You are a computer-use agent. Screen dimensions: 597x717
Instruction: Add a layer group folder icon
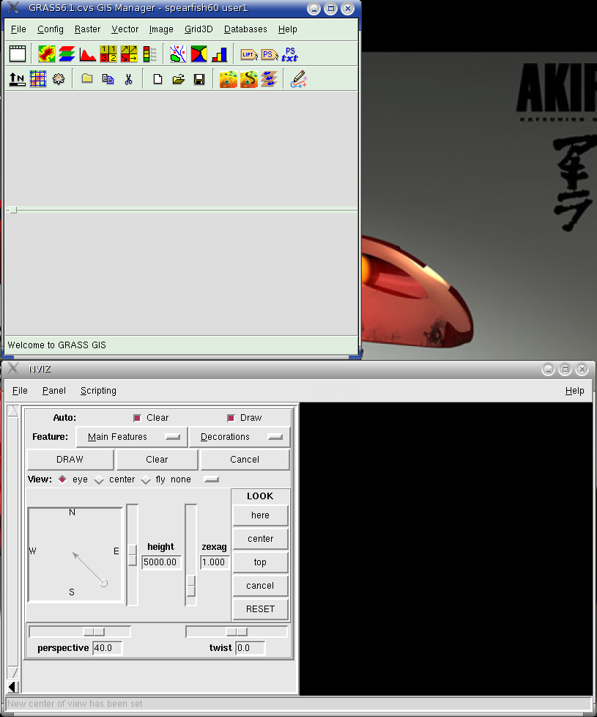click(87, 78)
